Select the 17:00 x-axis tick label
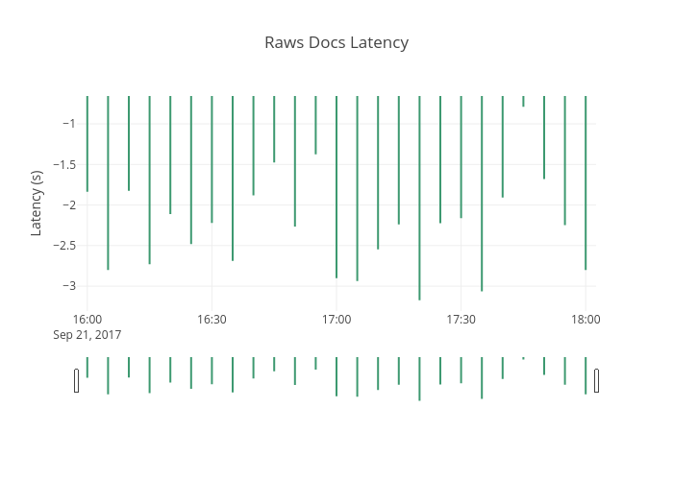 pyautogui.click(x=336, y=320)
